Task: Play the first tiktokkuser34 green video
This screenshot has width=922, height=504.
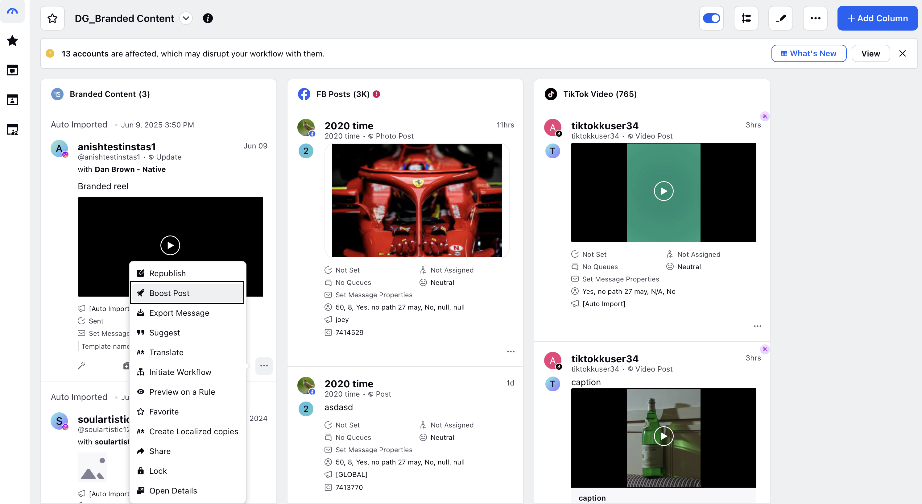Action: (x=664, y=191)
